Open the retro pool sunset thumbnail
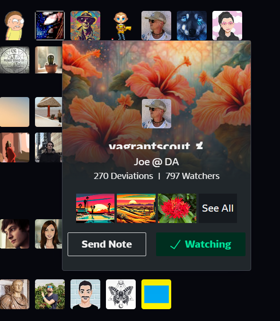Screen dimensions: 280x321 (95, 208)
